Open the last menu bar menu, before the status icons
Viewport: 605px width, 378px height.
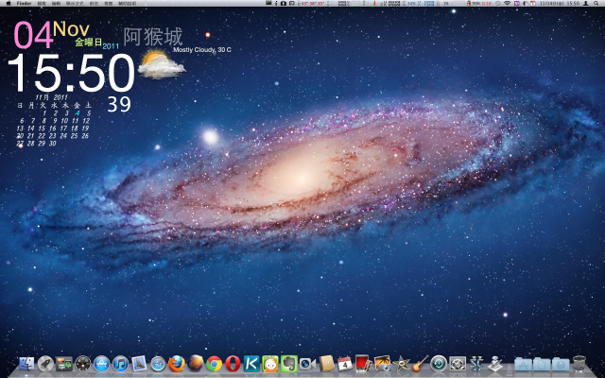coord(127,4)
